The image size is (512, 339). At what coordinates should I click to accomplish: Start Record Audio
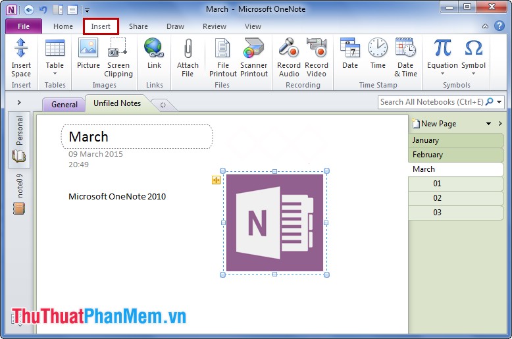(x=289, y=58)
